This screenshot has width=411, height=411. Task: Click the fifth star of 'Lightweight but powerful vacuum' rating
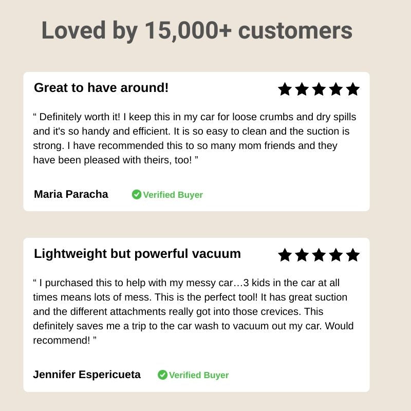pyautogui.click(x=353, y=255)
